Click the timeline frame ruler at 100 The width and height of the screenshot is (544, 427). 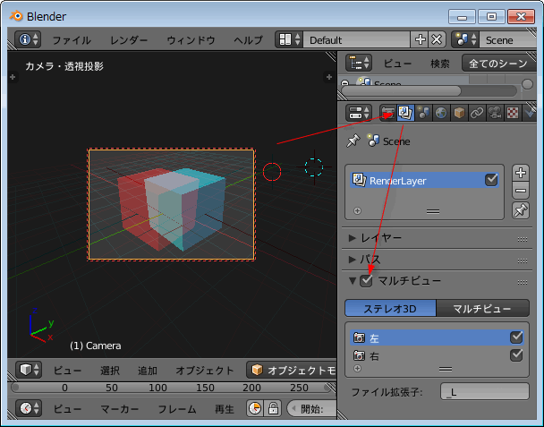157,388
